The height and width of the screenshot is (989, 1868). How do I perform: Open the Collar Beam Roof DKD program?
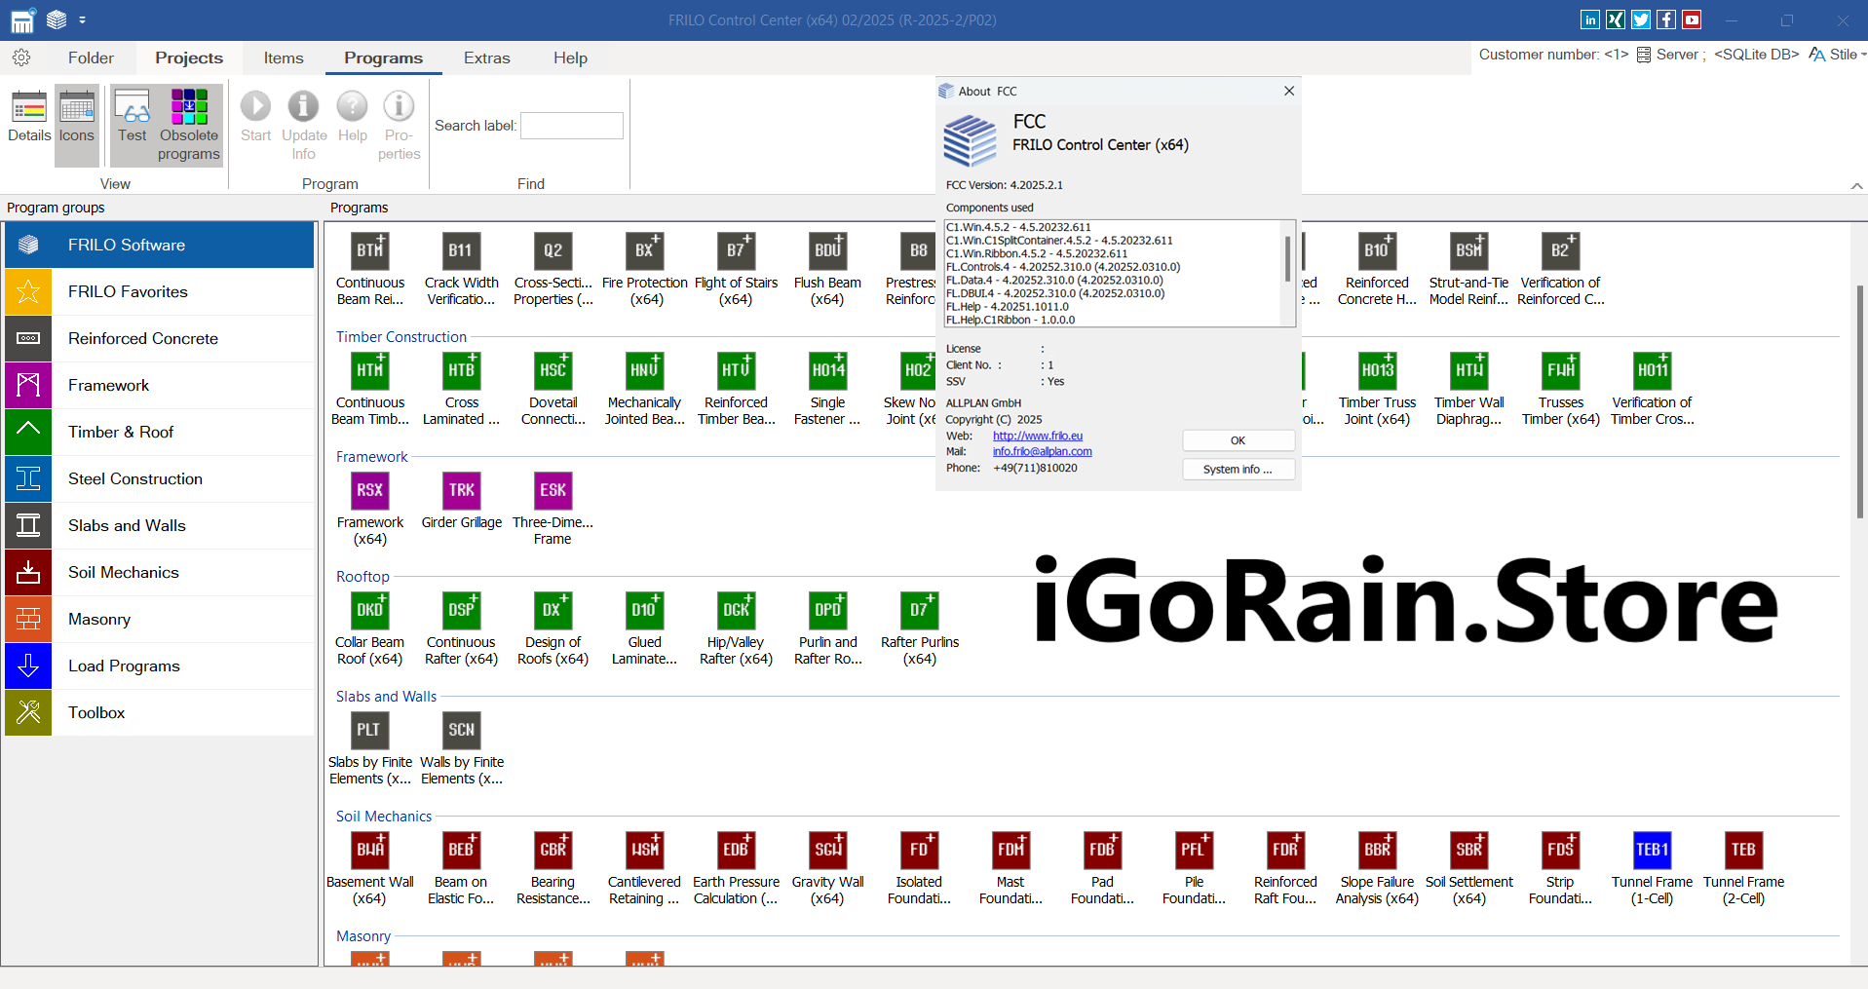click(x=369, y=611)
